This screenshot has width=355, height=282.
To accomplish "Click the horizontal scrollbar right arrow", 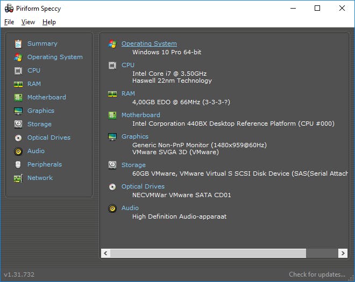I will (343, 254).
